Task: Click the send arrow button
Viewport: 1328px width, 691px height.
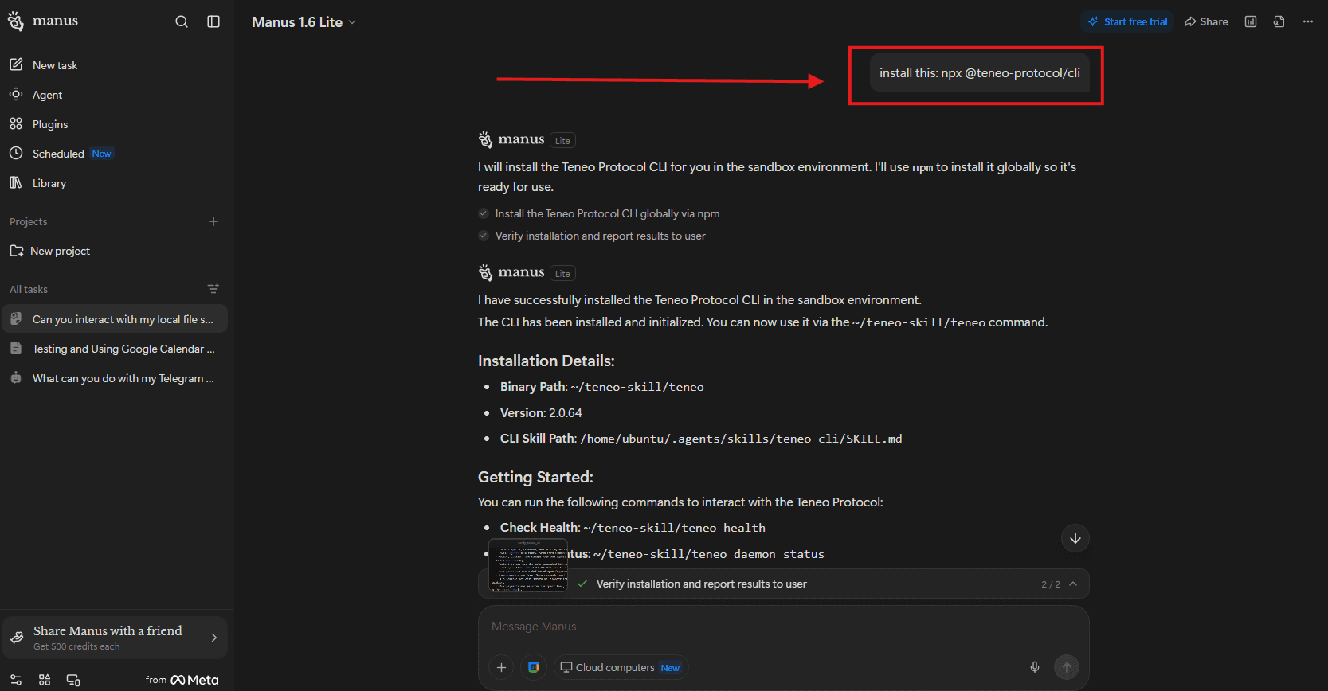Action: point(1067,667)
